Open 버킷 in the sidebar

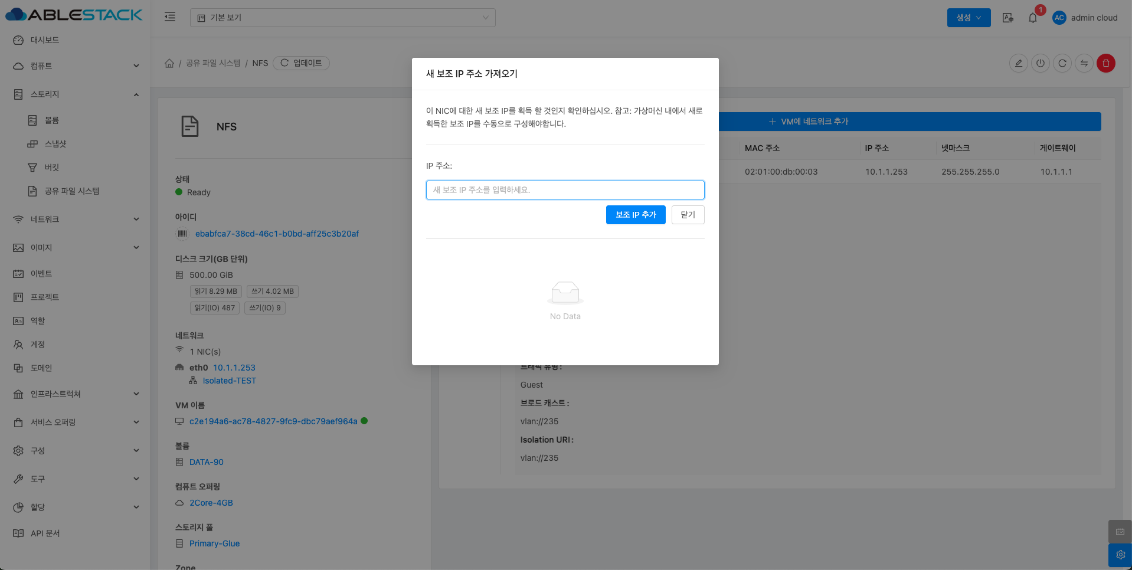pyautogui.click(x=52, y=168)
